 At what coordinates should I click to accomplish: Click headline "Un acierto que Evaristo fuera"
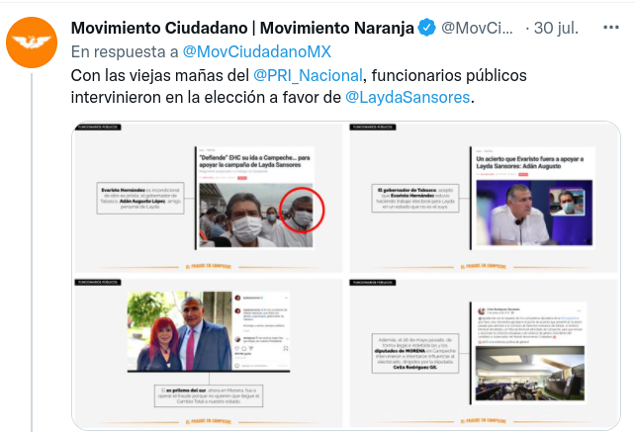530,162
